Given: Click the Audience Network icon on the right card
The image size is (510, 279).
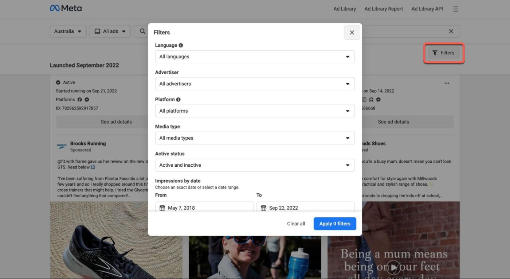Looking at the screenshot, I should [371, 99].
